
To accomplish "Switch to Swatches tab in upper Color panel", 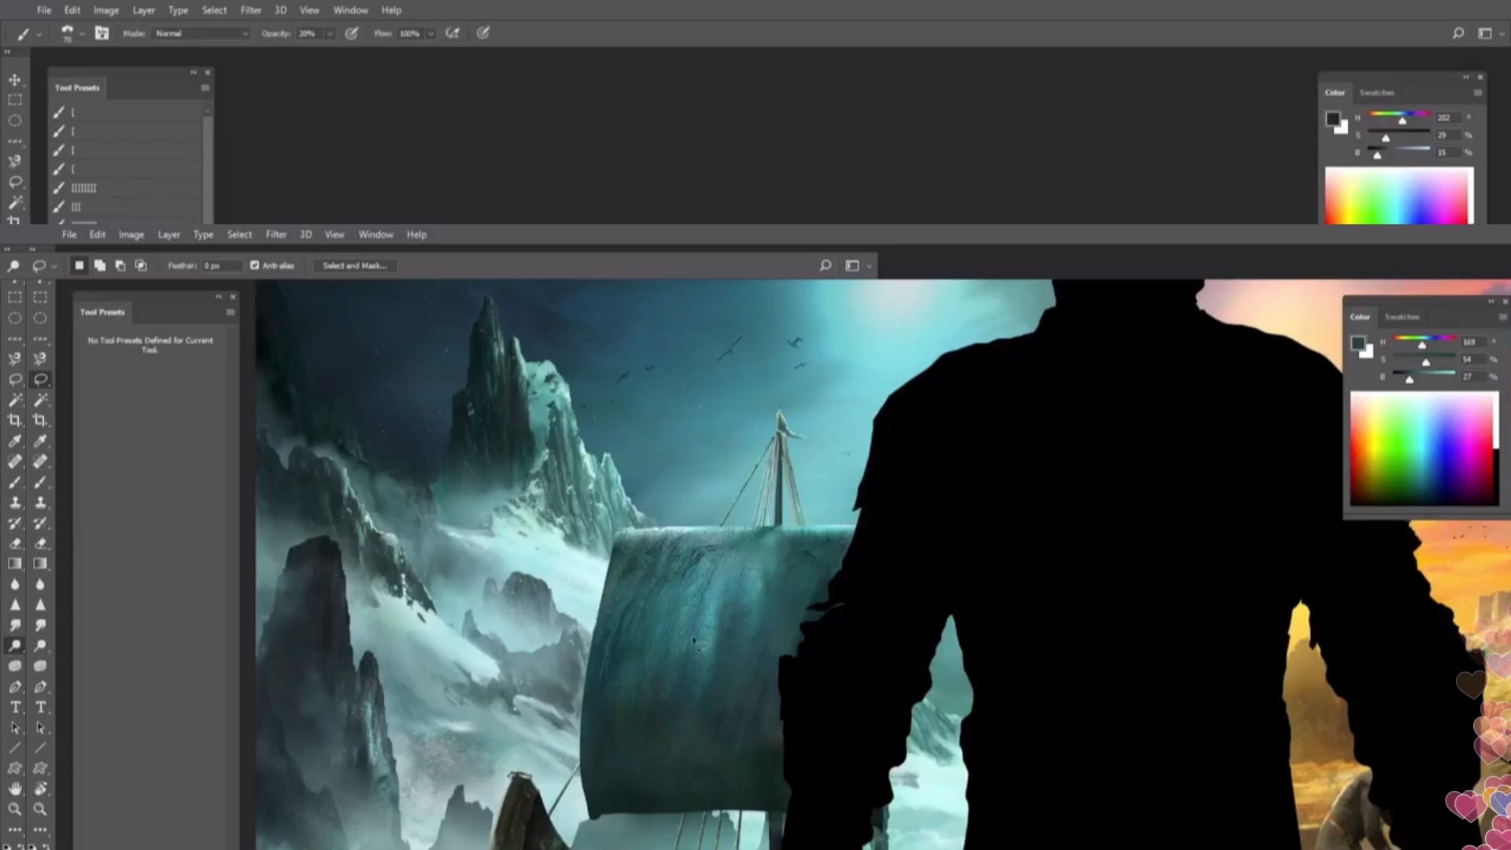I will point(1376,93).
